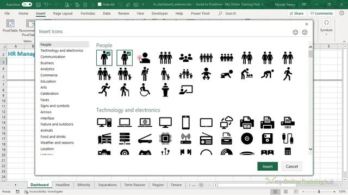Click the Accessibility: Investigate status

pyautogui.click(x=43, y=191)
